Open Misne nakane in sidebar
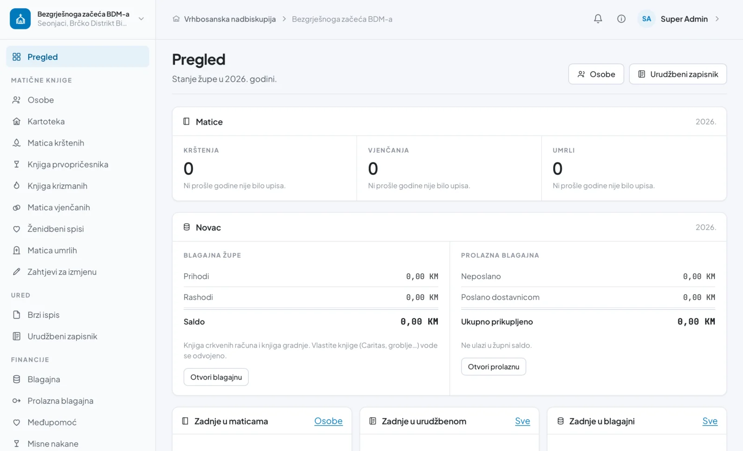Viewport: 743px width, 451px height. pos(78,444)
